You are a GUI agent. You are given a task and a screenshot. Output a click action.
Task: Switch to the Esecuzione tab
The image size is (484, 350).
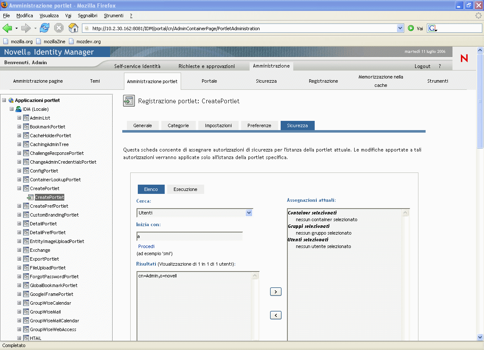click(x=185, y=189)
